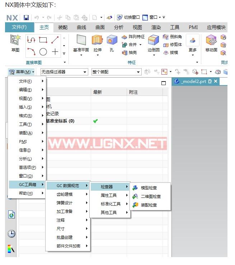Open the 文件(F) ribbon tab
The width and height of the screenshot is (235, 265).
click(19, 27)
